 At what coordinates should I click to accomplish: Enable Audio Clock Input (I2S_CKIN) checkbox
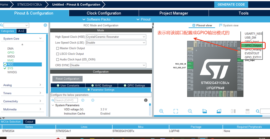coord(58,59)
